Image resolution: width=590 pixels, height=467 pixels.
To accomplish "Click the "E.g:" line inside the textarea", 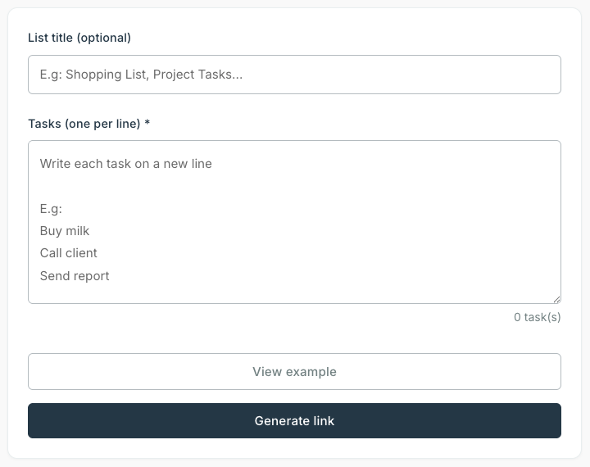I will tap(51, 209).
